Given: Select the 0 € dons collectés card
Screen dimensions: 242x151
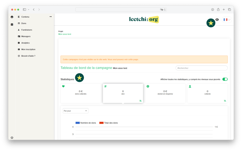Looking at the screenshot, I should pyautogui.click(x=80, y=93).
